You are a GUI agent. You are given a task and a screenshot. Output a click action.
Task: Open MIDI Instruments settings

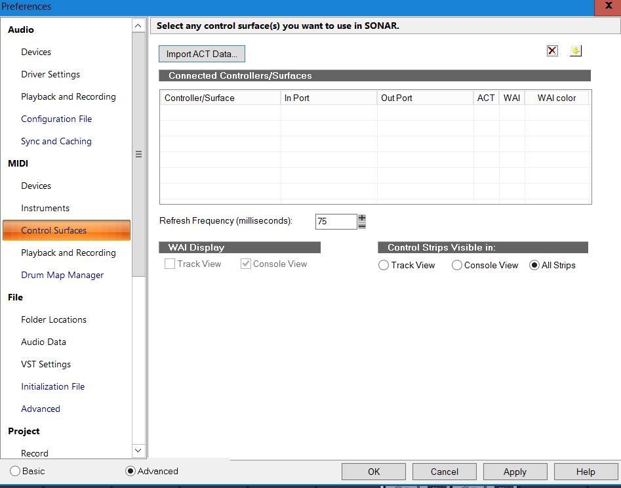point(45,208)
